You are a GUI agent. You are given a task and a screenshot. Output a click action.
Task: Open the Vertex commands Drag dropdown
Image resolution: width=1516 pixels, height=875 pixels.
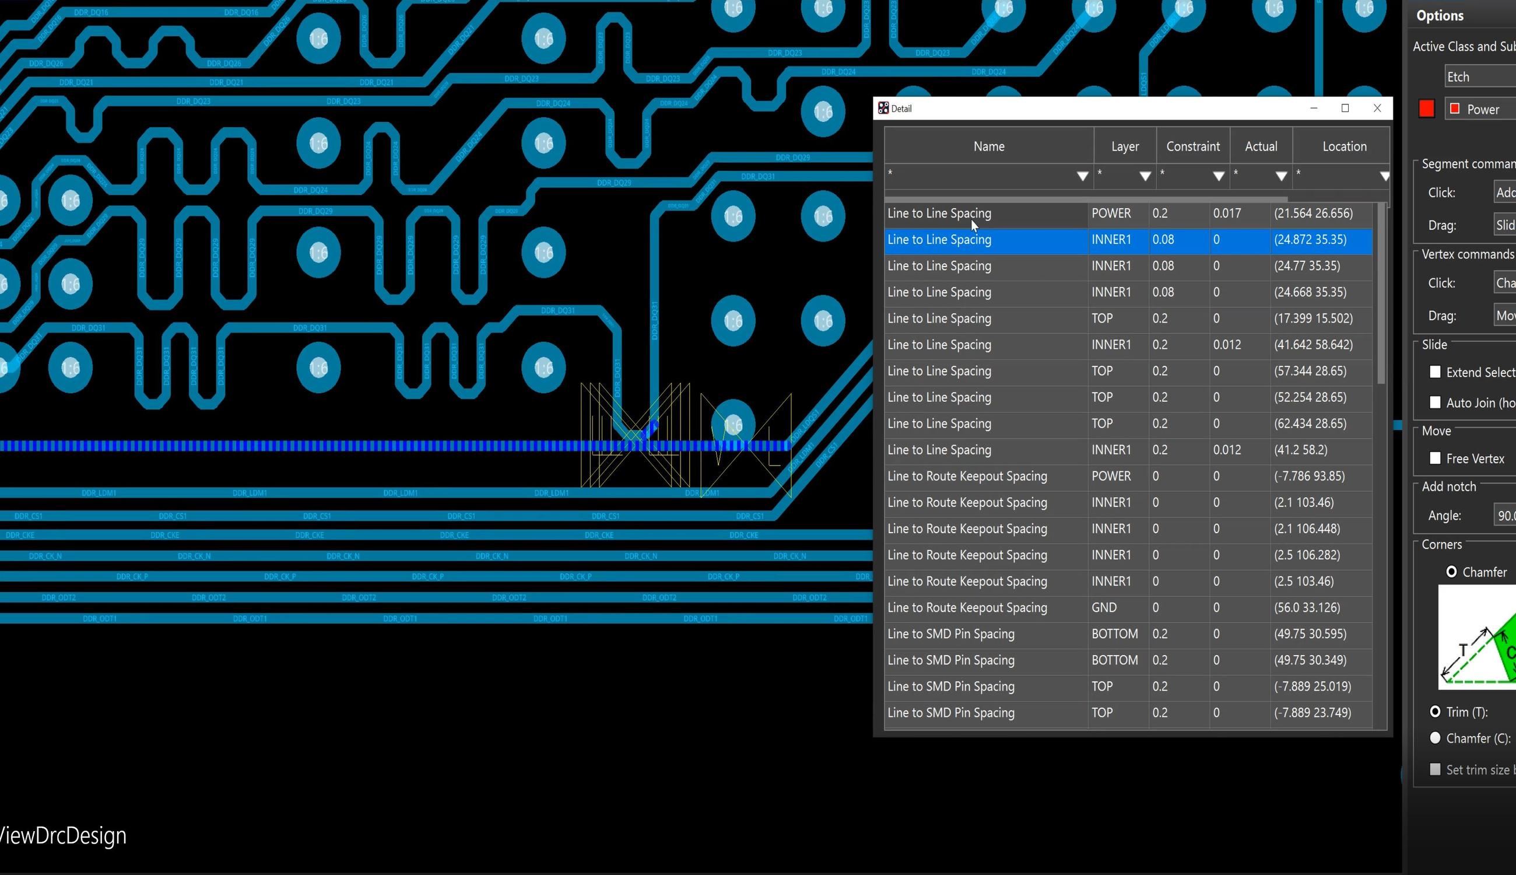click(x=1504, y=316)
